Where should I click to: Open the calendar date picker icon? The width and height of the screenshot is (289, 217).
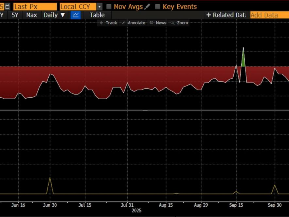tap(7, 7)
